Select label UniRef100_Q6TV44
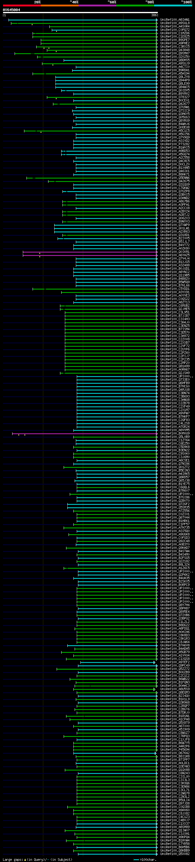 [x=175, y=518]
